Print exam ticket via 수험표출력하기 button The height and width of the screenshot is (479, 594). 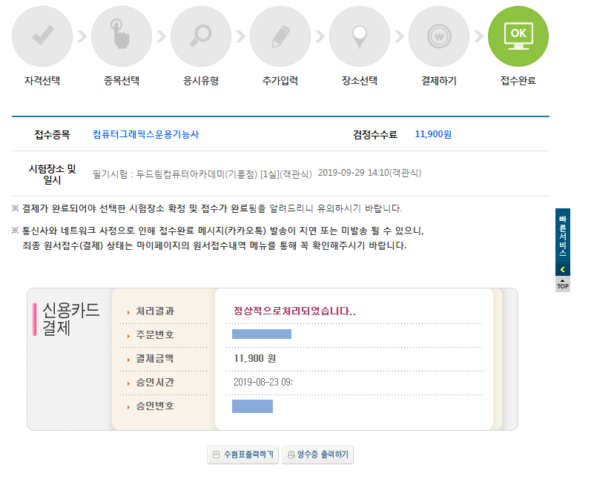(242, 455)
